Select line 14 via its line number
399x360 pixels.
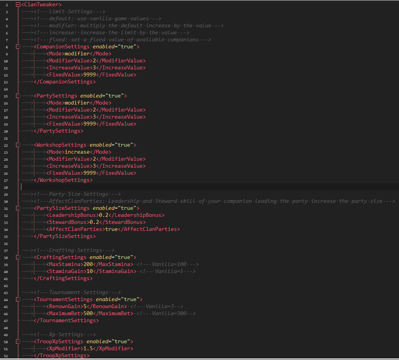tap(6, 89)
